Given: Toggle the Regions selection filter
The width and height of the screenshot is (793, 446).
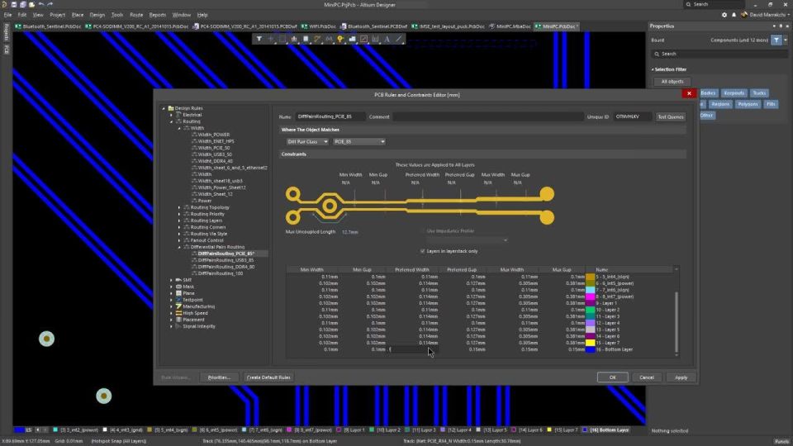Looking at the screenshot, I should click(x=720, y=104).
